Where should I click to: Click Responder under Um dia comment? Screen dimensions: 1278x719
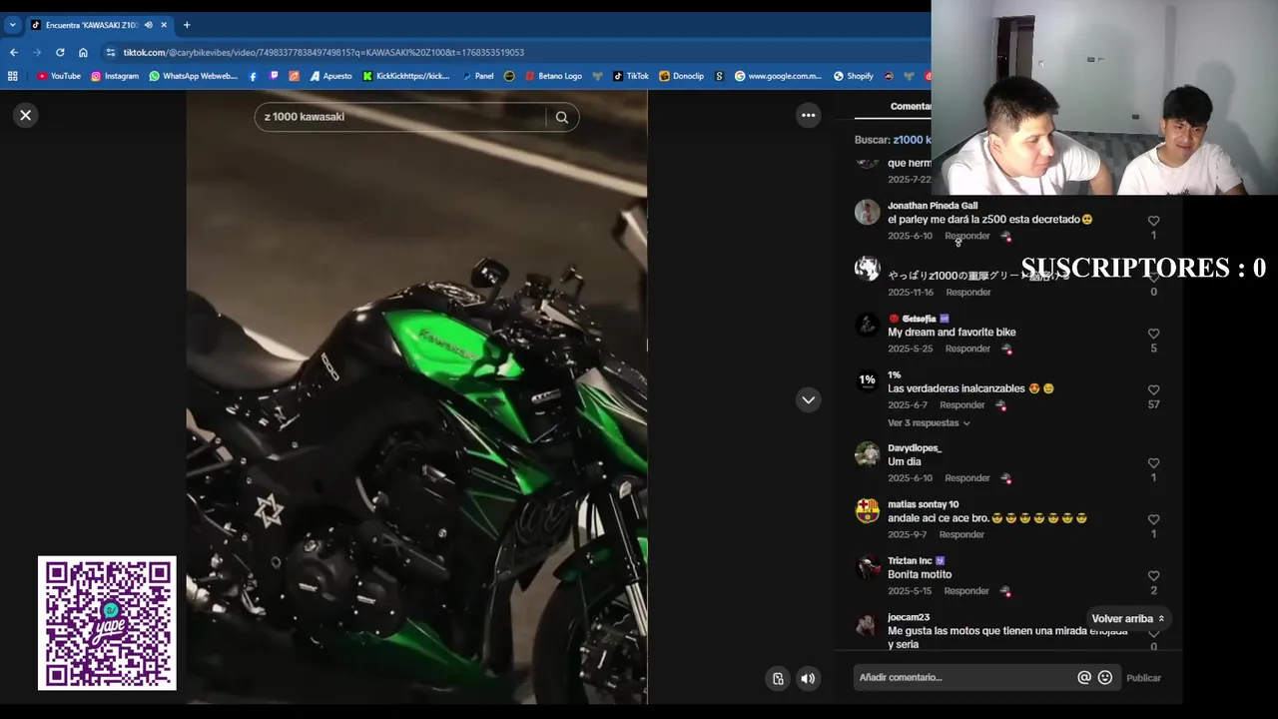(x=967, y=478)
